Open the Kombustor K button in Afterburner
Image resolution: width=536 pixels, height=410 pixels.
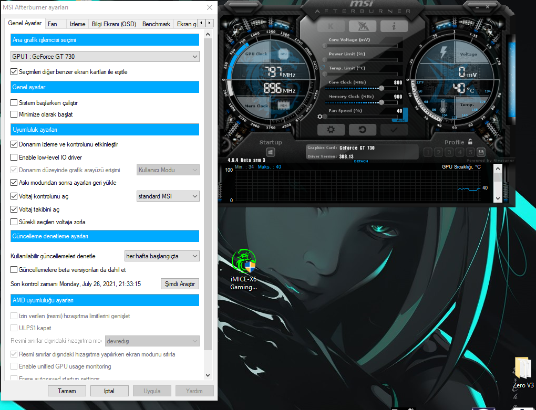[x=331, y=26]
